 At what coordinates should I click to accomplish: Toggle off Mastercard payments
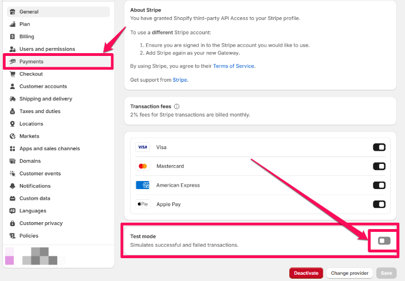(379, 166)
